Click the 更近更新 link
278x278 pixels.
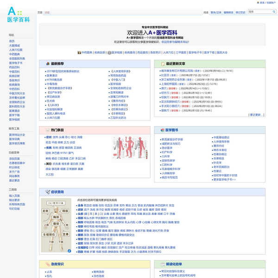[x=256, y=115]
